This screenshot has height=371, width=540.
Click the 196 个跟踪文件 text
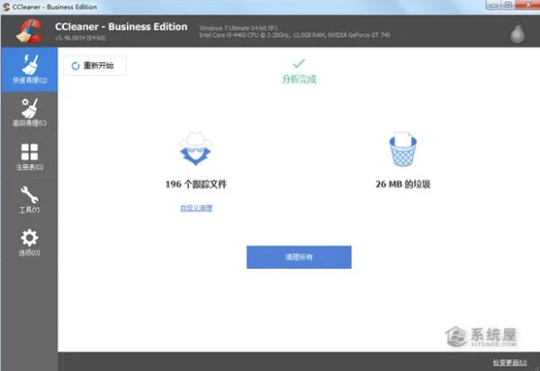(x=196, y=185)
